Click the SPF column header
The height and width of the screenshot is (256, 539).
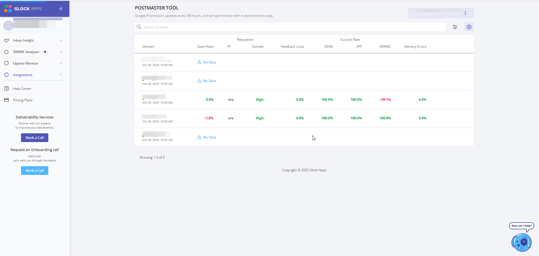click(359, 47)
